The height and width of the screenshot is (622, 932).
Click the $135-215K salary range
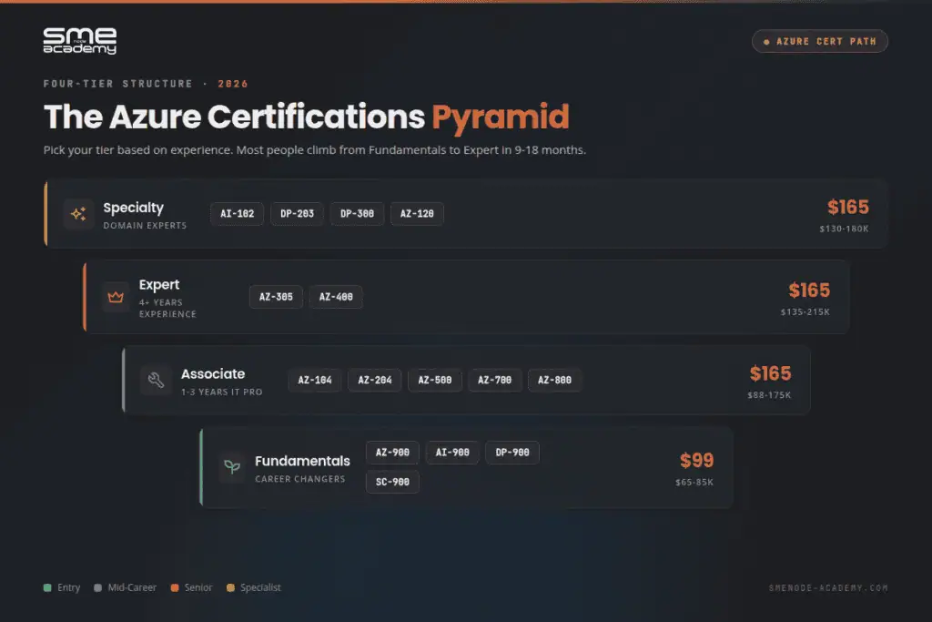(x=805, y=312)
